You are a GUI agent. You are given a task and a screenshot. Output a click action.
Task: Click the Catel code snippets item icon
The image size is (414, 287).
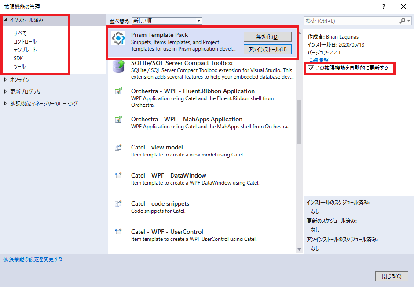pyautogui.click(x=118, y=203)
